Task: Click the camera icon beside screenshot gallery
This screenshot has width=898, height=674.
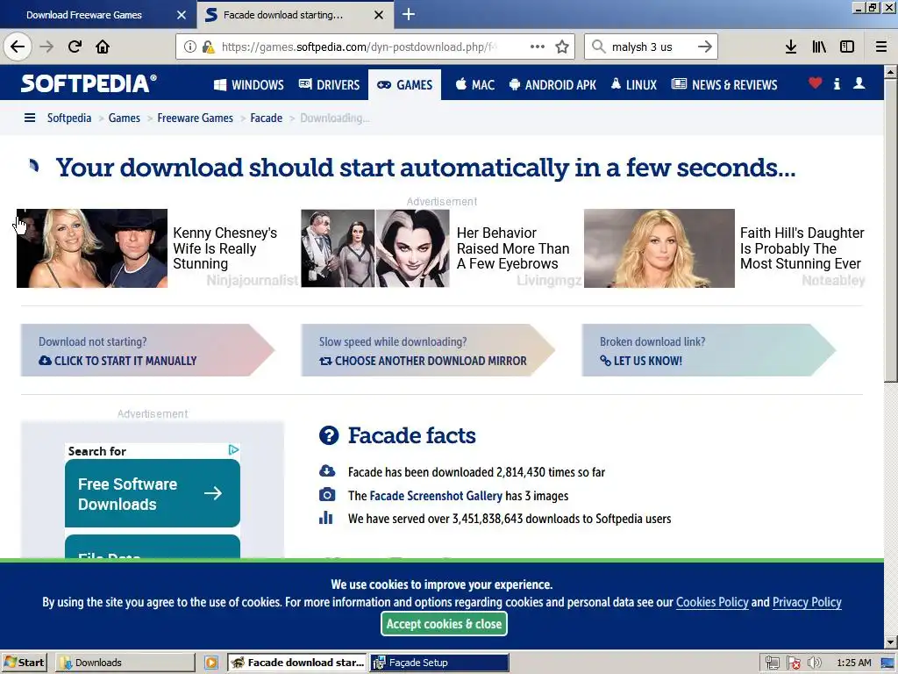Action: (x=327, y=495)
